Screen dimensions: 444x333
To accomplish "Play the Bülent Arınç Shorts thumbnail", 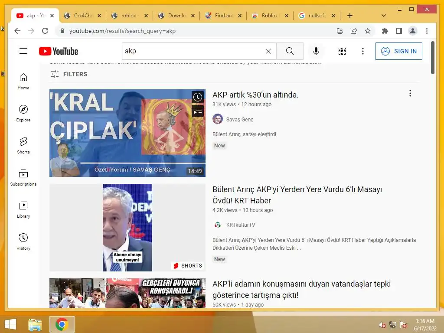I will [127, 228].
